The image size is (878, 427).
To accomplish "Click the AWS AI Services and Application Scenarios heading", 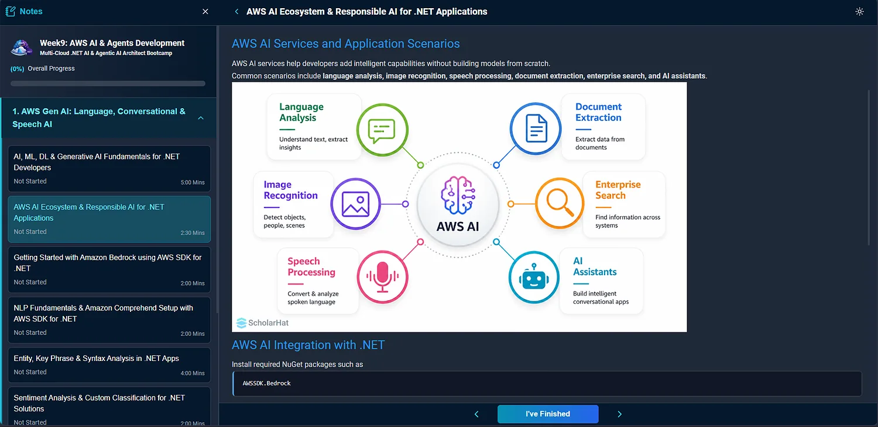I will [346, 44].
